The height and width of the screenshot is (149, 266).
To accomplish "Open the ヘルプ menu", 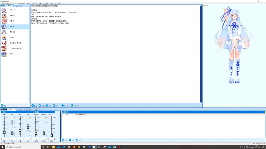I will [58, 3].
